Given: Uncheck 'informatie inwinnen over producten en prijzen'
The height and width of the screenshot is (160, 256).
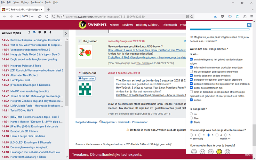Looking at the screenshot, I should pos(191,67).
